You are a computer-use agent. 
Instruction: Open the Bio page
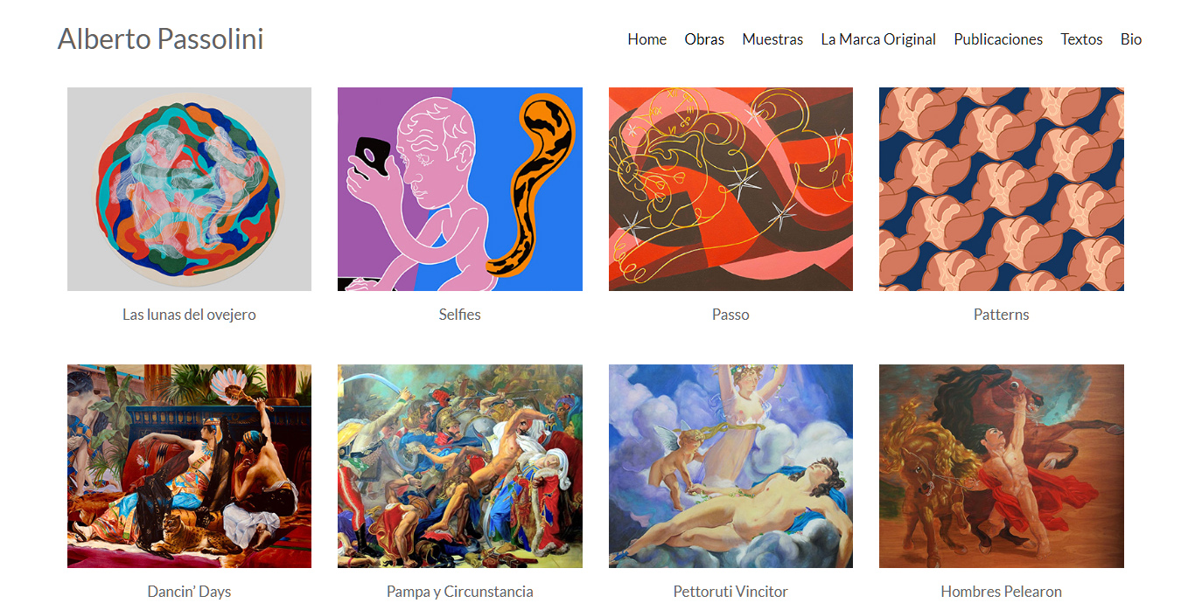[x=1131, y=39]
